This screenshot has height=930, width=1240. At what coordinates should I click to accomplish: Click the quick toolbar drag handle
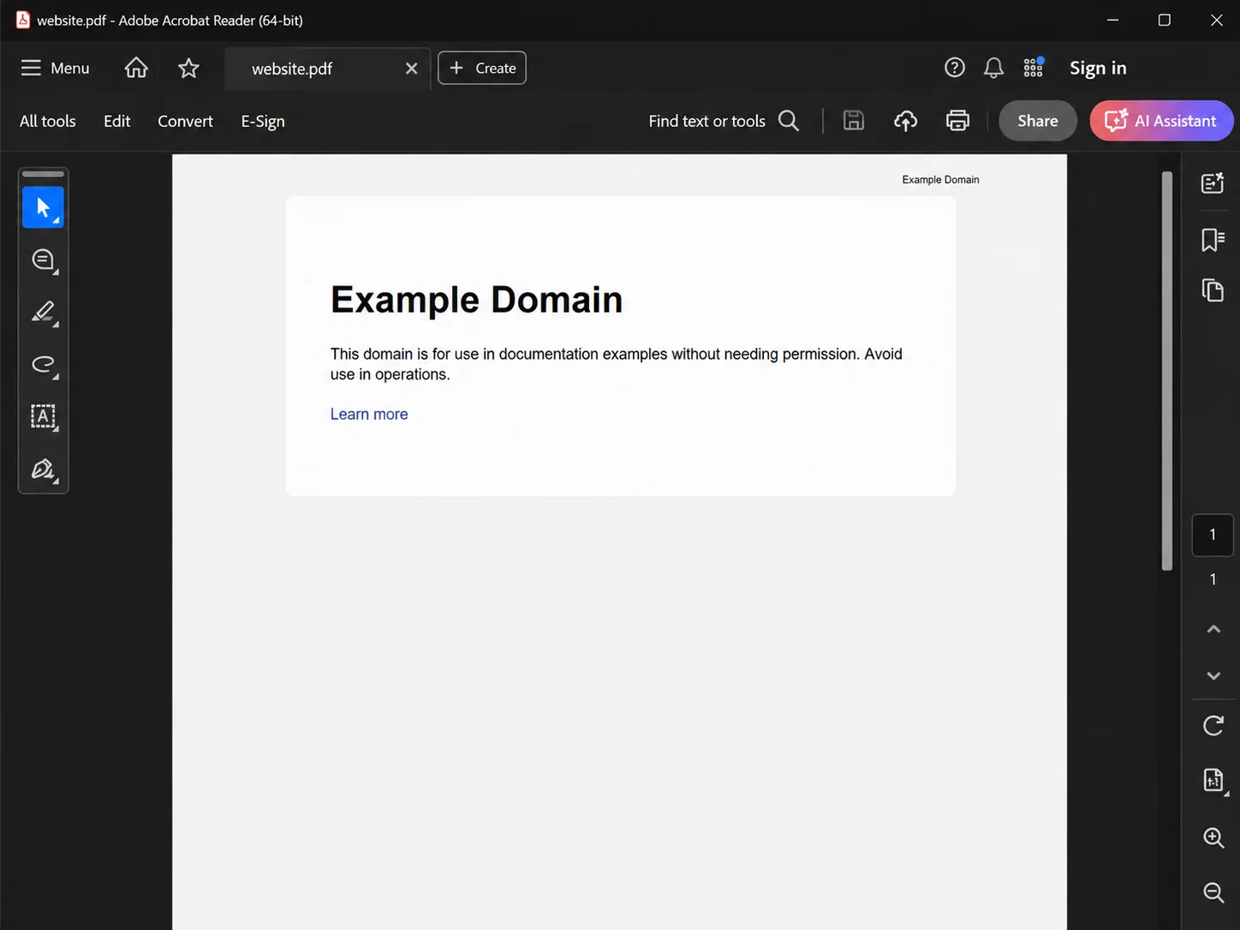point(43,174)
